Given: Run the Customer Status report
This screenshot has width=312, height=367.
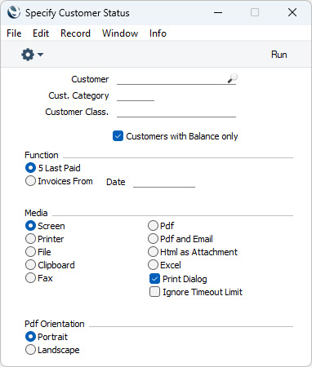Looking at the screenshot, I should coord(279,55).
